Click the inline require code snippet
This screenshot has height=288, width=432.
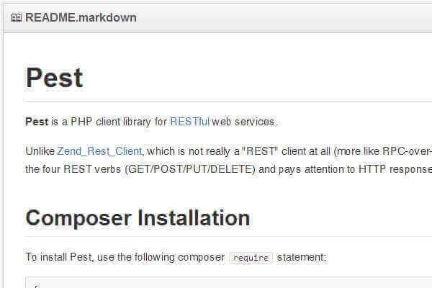coord(251,256)
